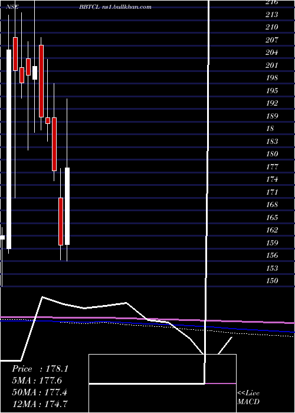Screen dimensions: 295x413
Task: Click the 192 price axis label
Action: [x=272, y=103]
